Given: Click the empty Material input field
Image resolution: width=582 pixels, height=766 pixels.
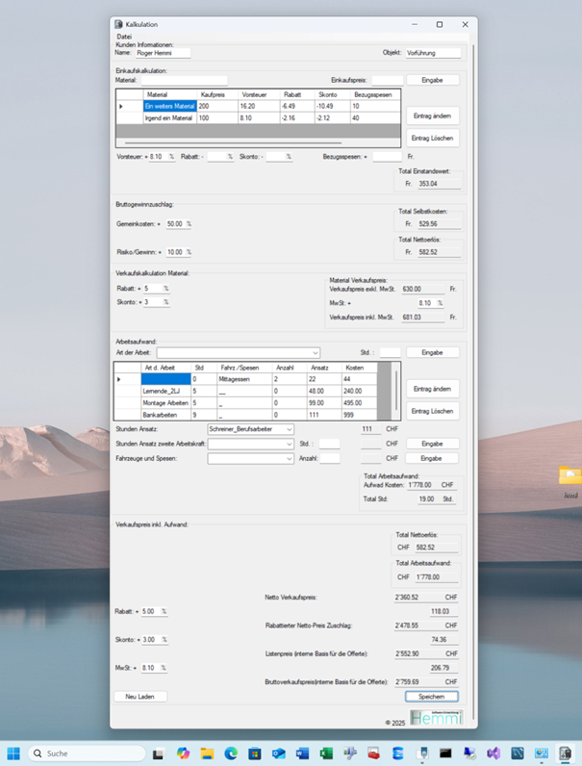Looking at the screenshot, I should click(x=184, y=81).
